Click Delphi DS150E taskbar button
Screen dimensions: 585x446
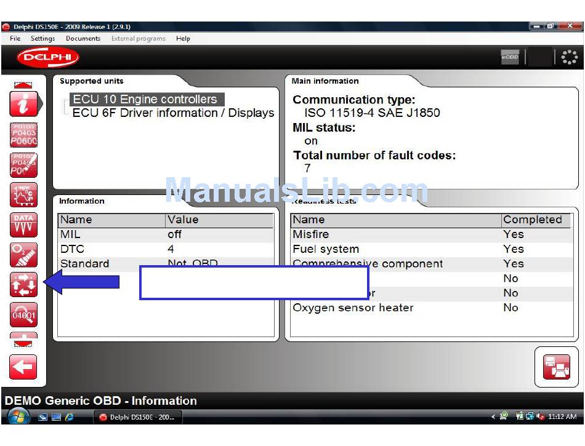pos(138,417)
